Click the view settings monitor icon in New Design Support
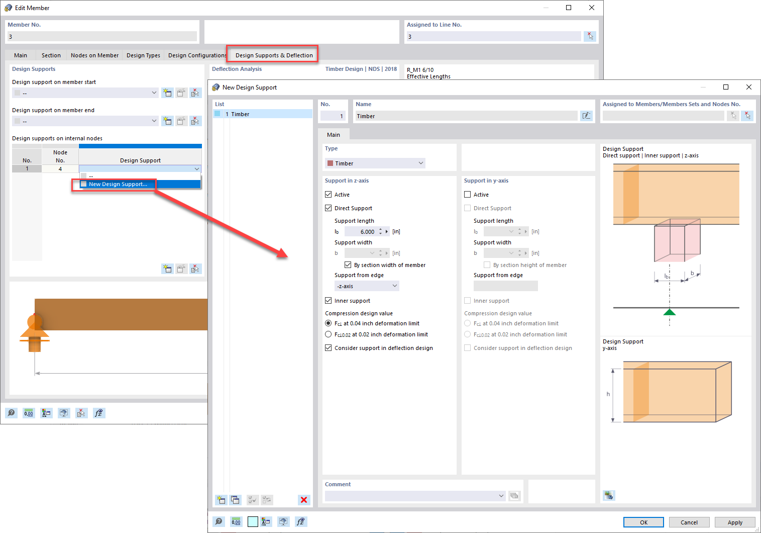This screenshot has width=761, height=533. tap(283, 521)
